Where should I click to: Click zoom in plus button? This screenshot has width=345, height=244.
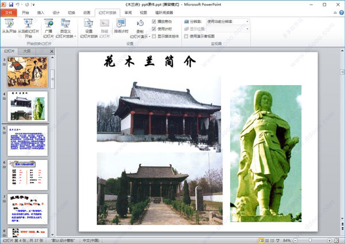click(329, 241)
